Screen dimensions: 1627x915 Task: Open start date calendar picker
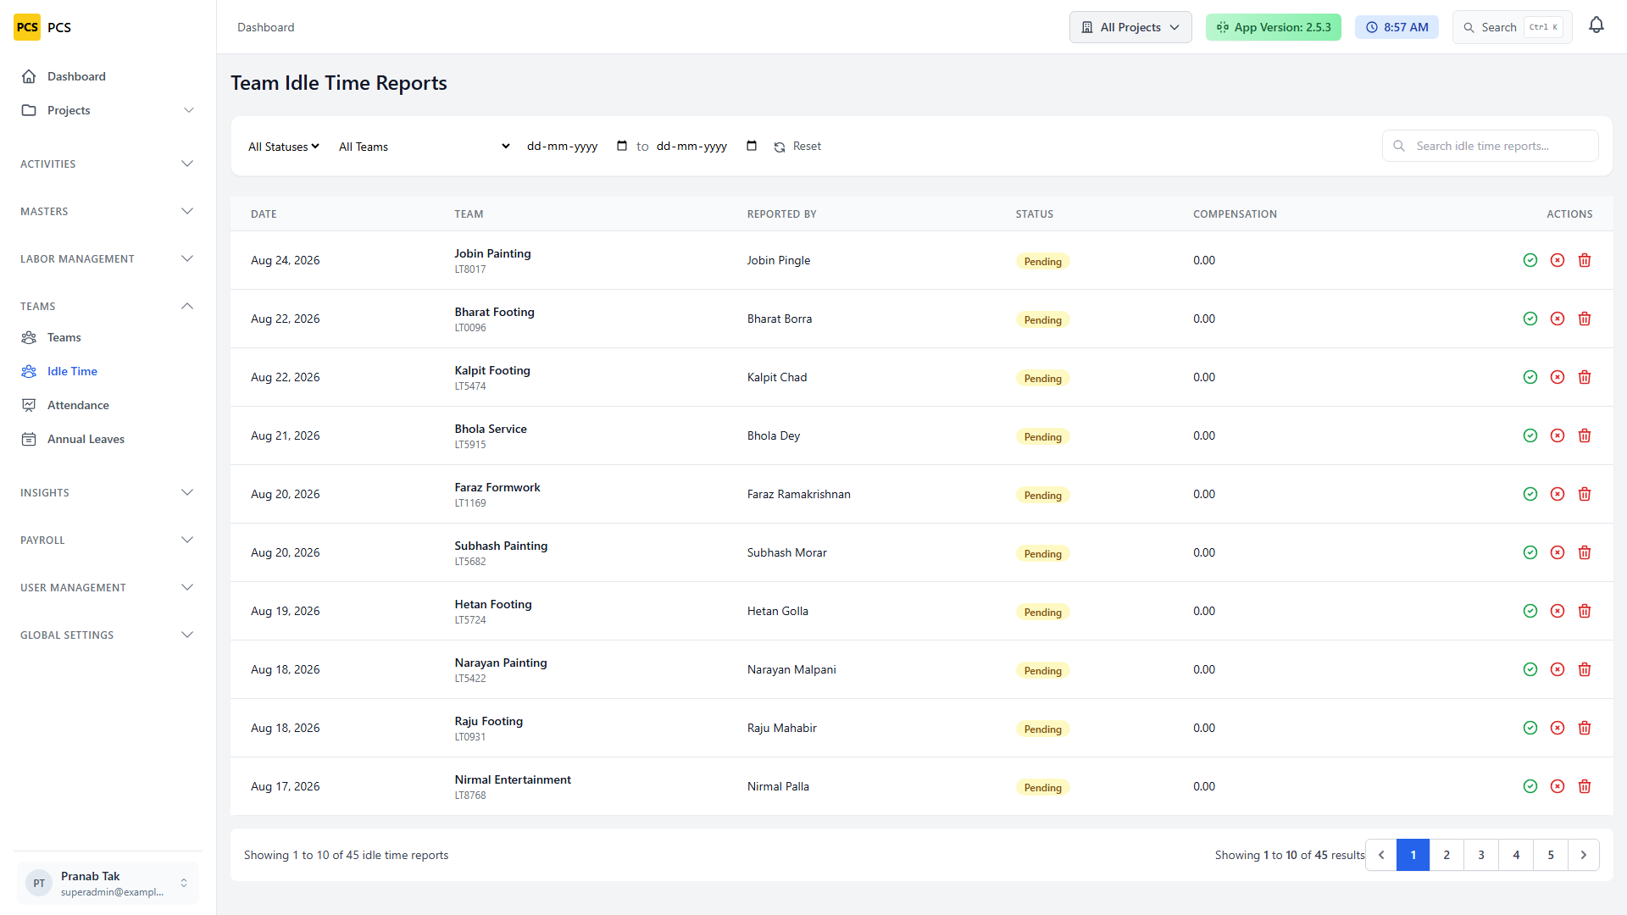click(622, 146)
